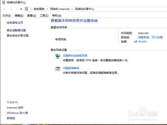
Task: Open 控制面板主页 link
Action: pyautogui.click(x=15, y=23)
